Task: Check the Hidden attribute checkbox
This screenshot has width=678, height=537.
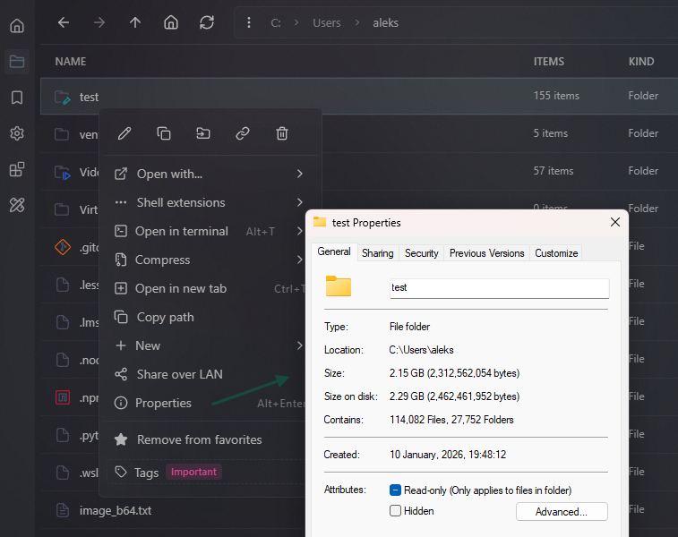Action: click(395, 511)
